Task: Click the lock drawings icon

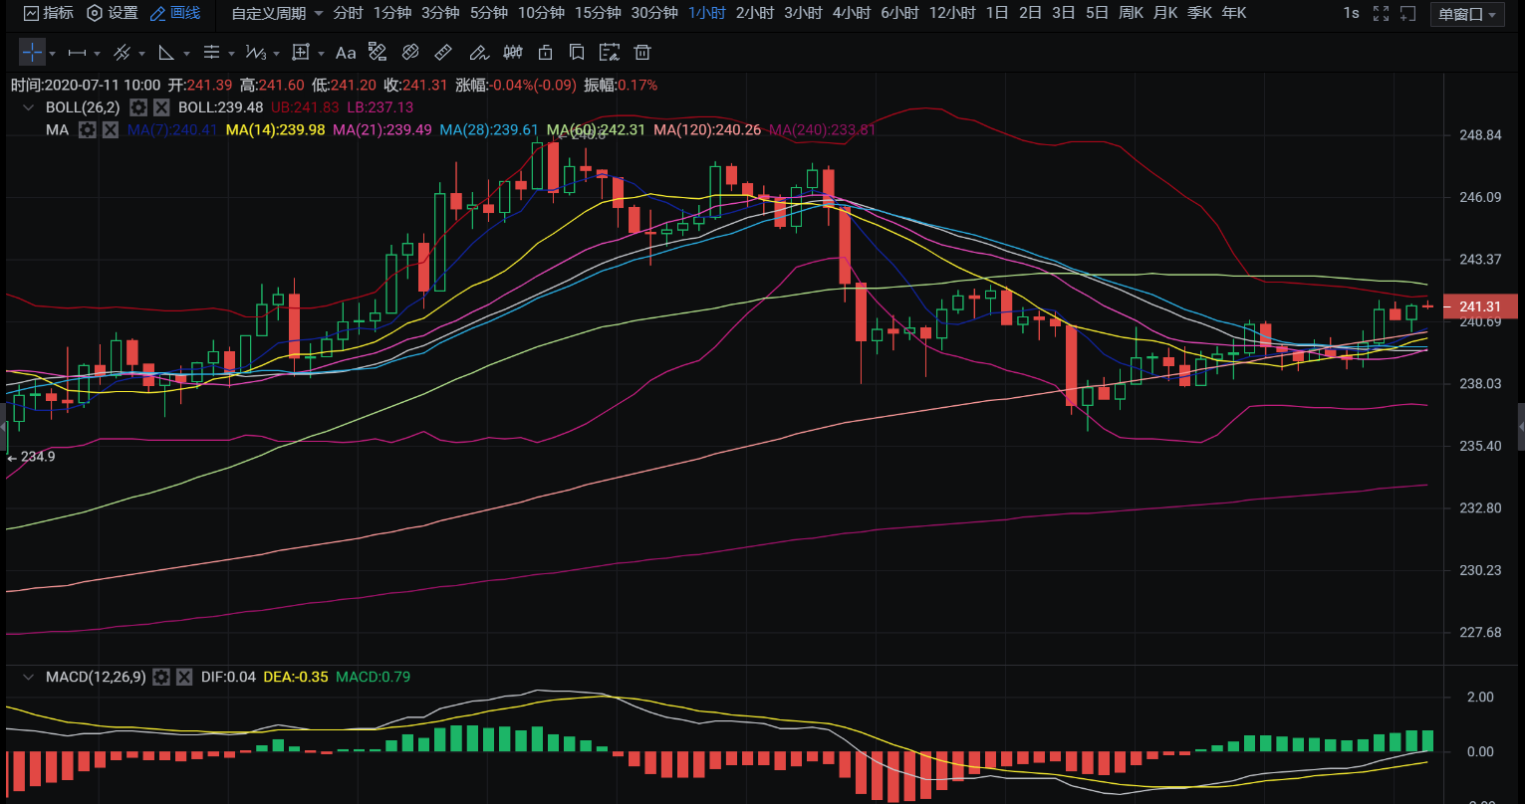Action: coord(545,53)
